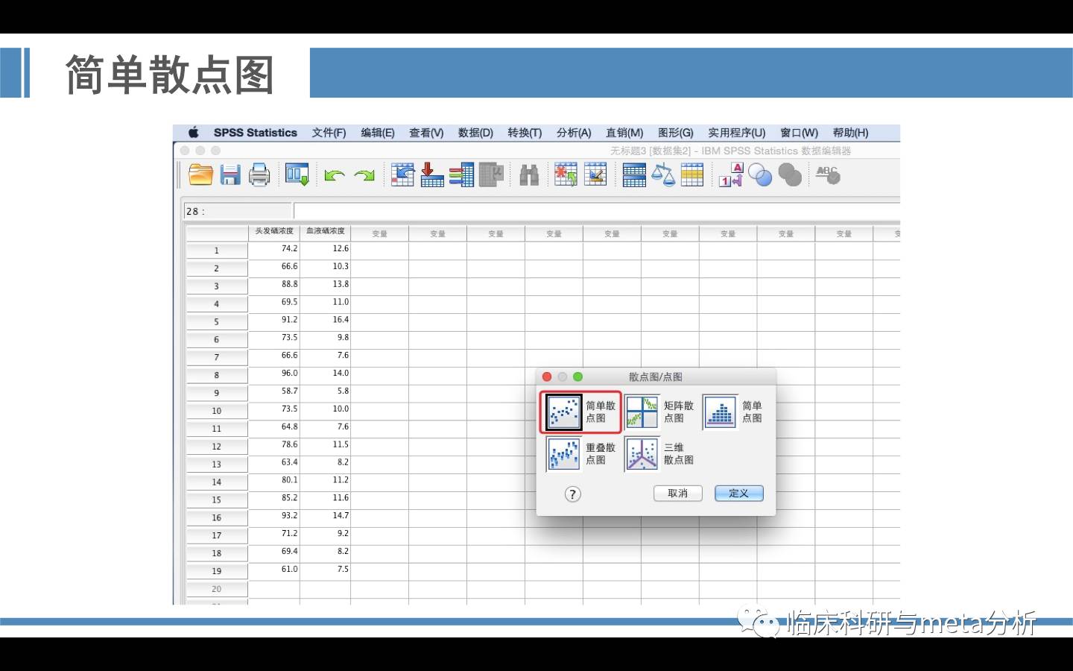Viewport: 1073px width, 671px height.
Task: Click the green Redo arrow icon
Action: [x=364, y=176]
